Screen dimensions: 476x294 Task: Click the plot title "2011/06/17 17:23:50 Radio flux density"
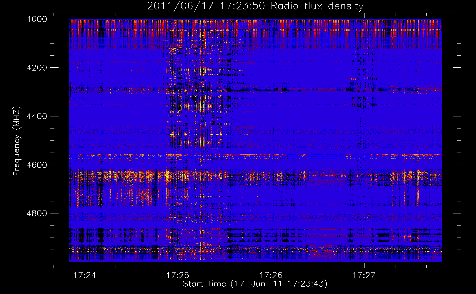255,6
